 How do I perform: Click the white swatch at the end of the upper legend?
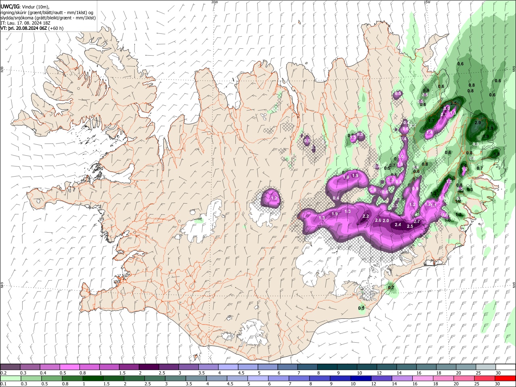(x=506, y=367)
